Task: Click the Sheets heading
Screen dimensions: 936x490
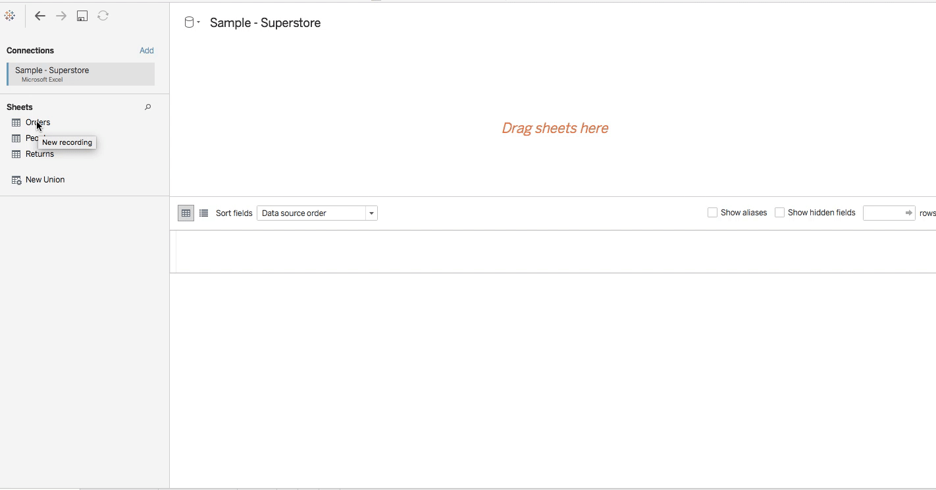Action: (x=20, y=107)
